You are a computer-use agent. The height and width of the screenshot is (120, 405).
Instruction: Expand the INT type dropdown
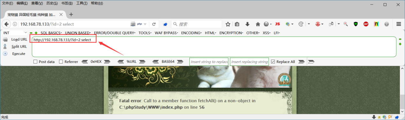(x=15, y=33)
